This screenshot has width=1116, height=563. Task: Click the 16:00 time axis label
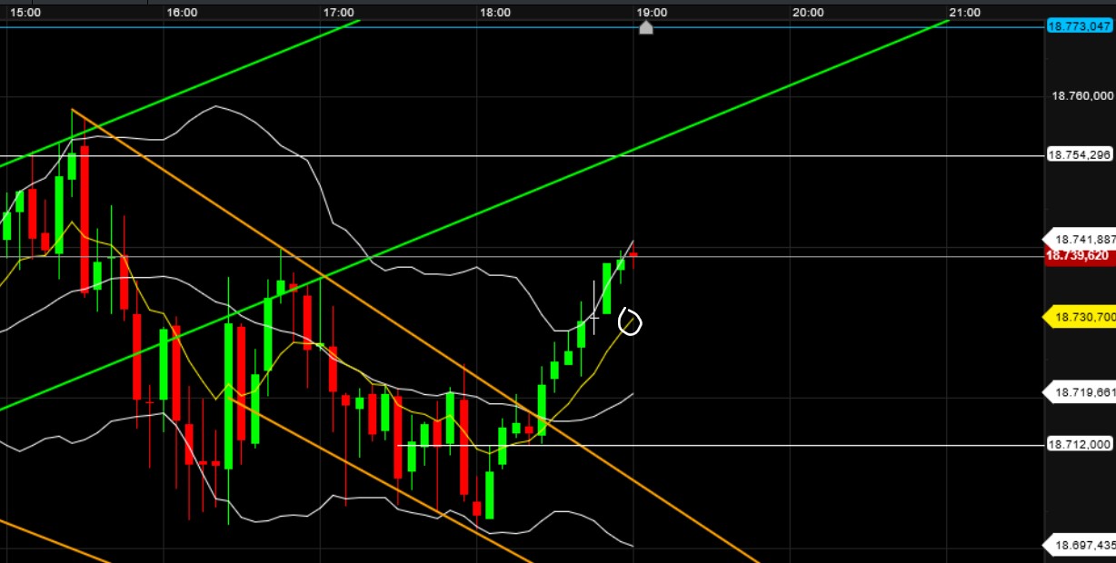coord(183,12)
